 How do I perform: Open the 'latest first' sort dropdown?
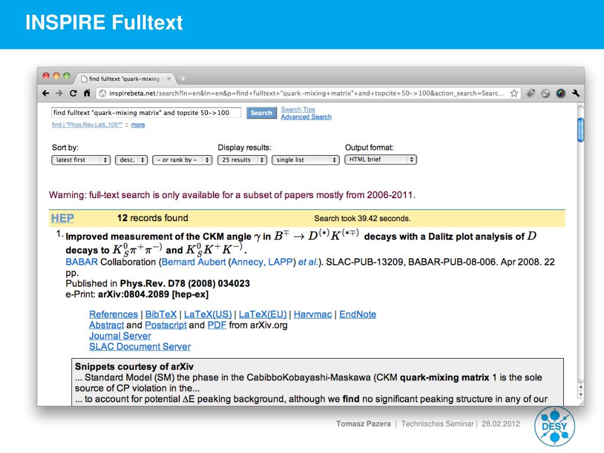(81, 160)
